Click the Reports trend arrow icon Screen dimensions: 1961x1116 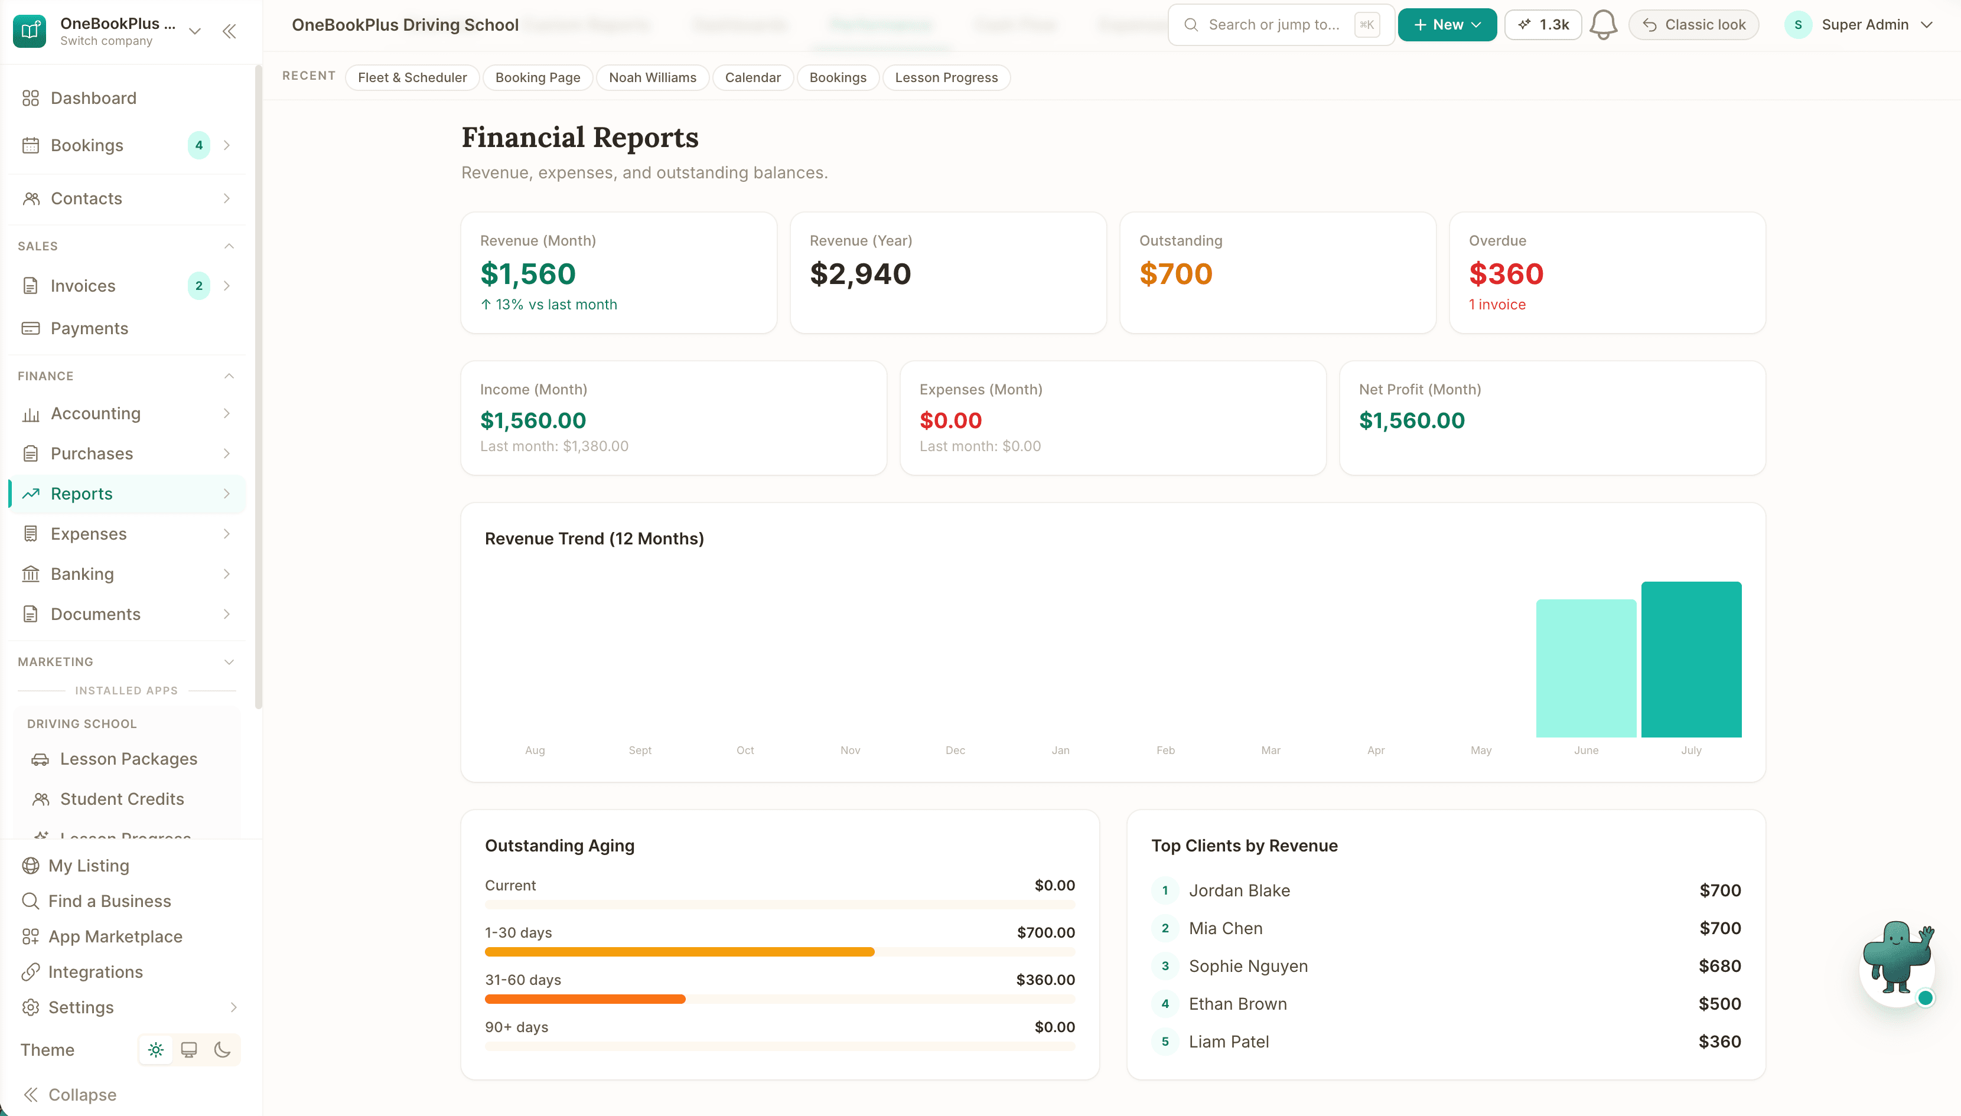[31, 494]
